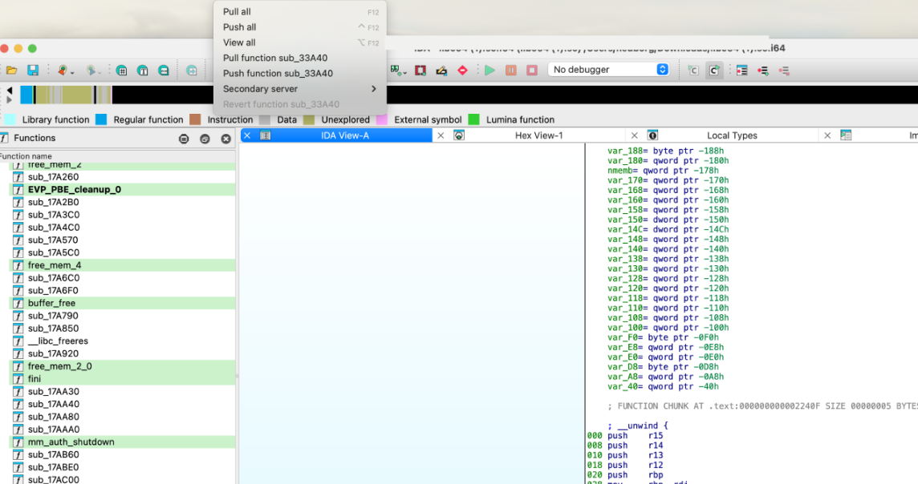Click the breakpoint list icon in toolbar
Screen dimensions: 918x484
pyautogui.click(x=741, y=71)
